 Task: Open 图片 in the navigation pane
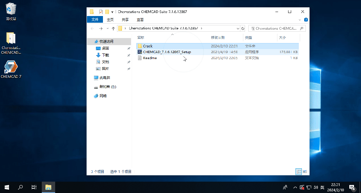pyautogui.click(x=105, y=68)
